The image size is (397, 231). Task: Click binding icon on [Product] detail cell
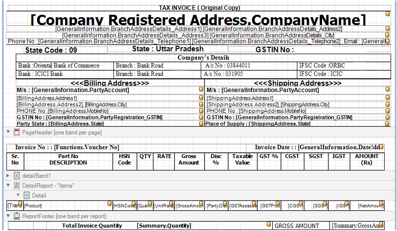[109, 203]
